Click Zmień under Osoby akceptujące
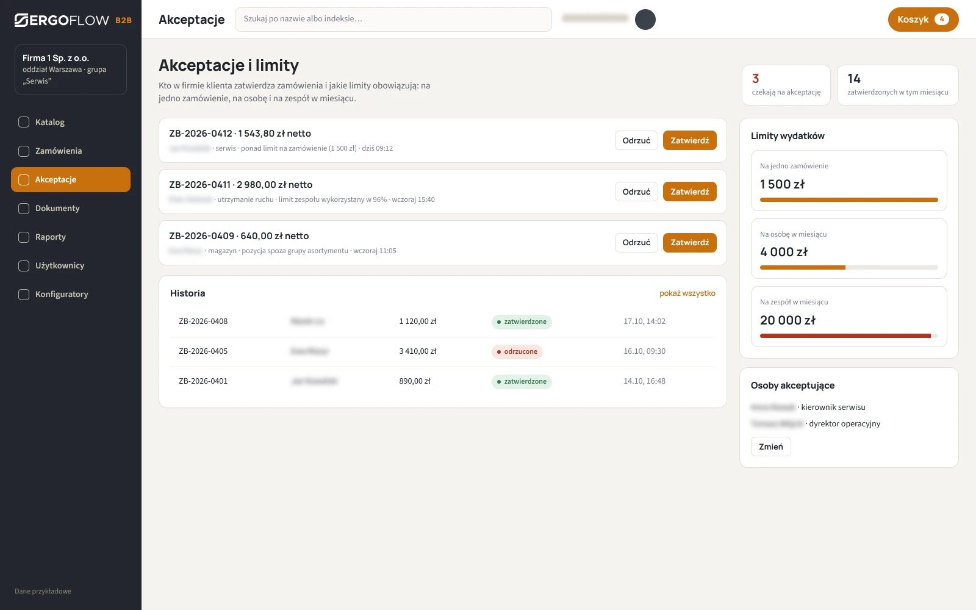 click(x=771, y=447)
